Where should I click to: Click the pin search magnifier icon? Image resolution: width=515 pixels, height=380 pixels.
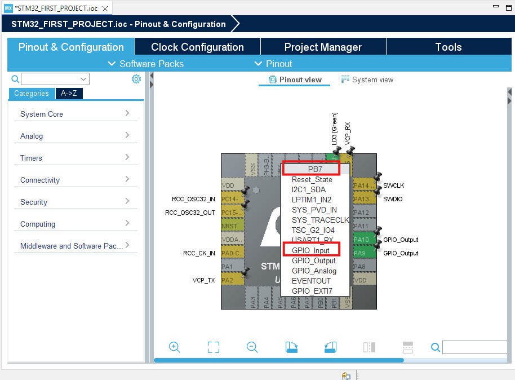(x=436, y=347)
